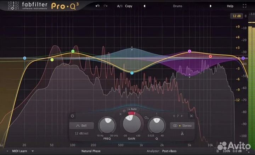Open the Help menu
The height and width of the screenshot is (155, 255).
pyautogui.click(x=230, y=6)
